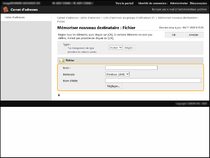Click the return-to-top arrow icon

click(x=59, y=95)
